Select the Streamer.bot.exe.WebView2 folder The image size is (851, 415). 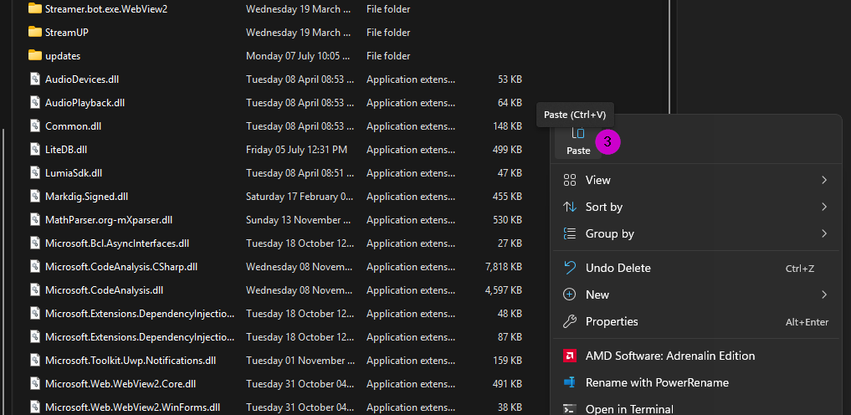point(106,8)
